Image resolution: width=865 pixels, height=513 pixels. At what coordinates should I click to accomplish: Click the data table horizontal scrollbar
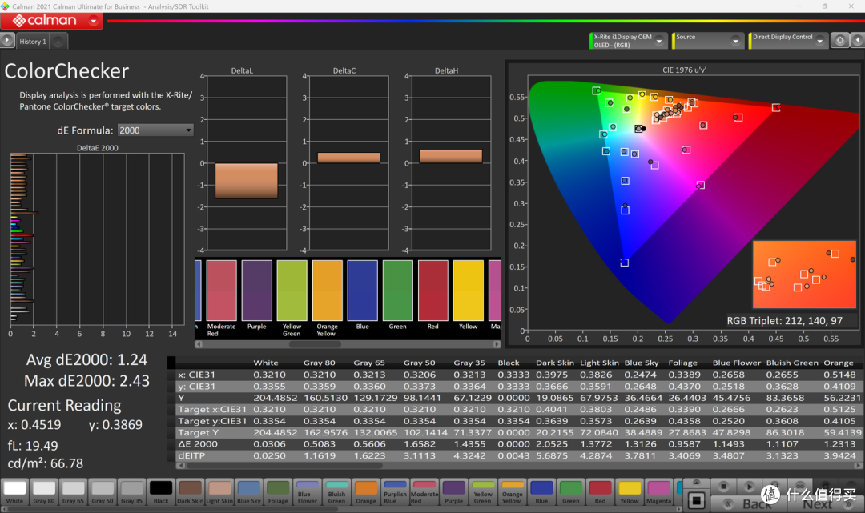[x=518, y=466]
